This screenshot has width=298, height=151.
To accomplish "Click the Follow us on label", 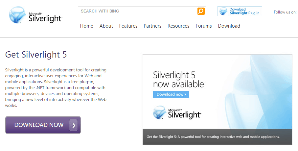I will tap(285, 12).
